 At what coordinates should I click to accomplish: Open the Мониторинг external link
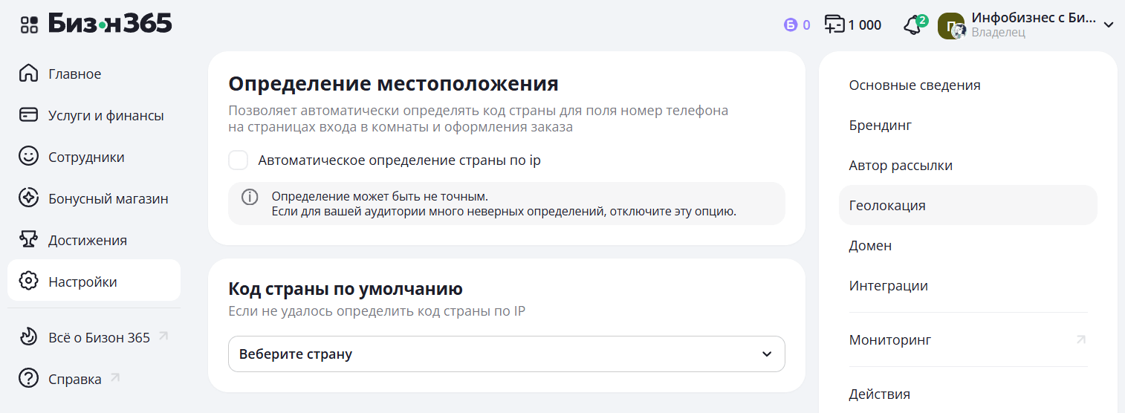[889, 340]
